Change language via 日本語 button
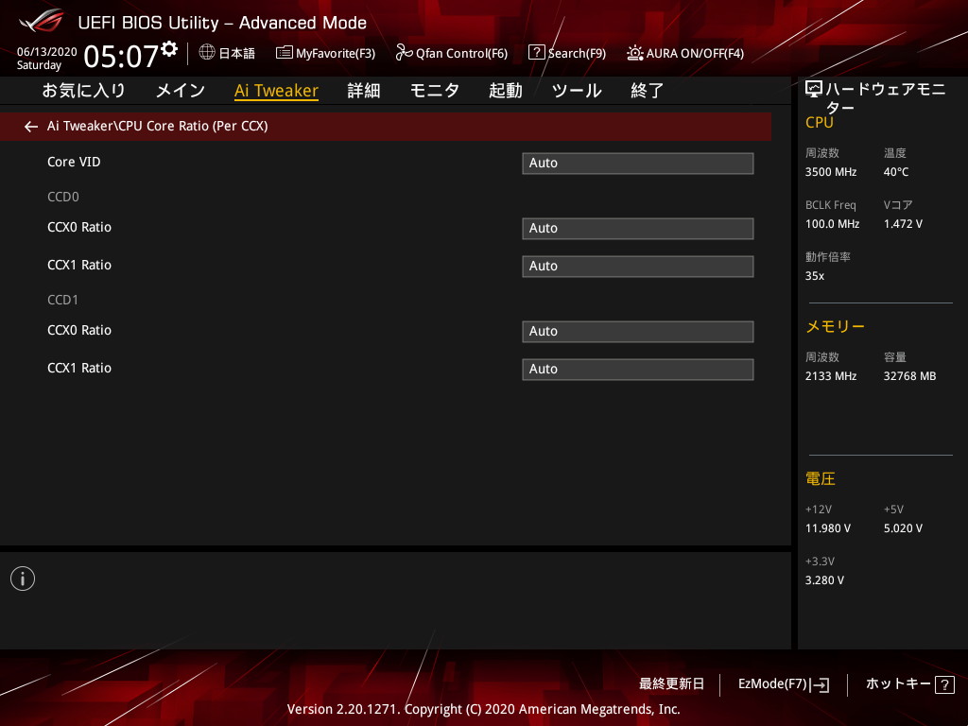This screenshot has height=726, width=968. [x=227, y=53]
